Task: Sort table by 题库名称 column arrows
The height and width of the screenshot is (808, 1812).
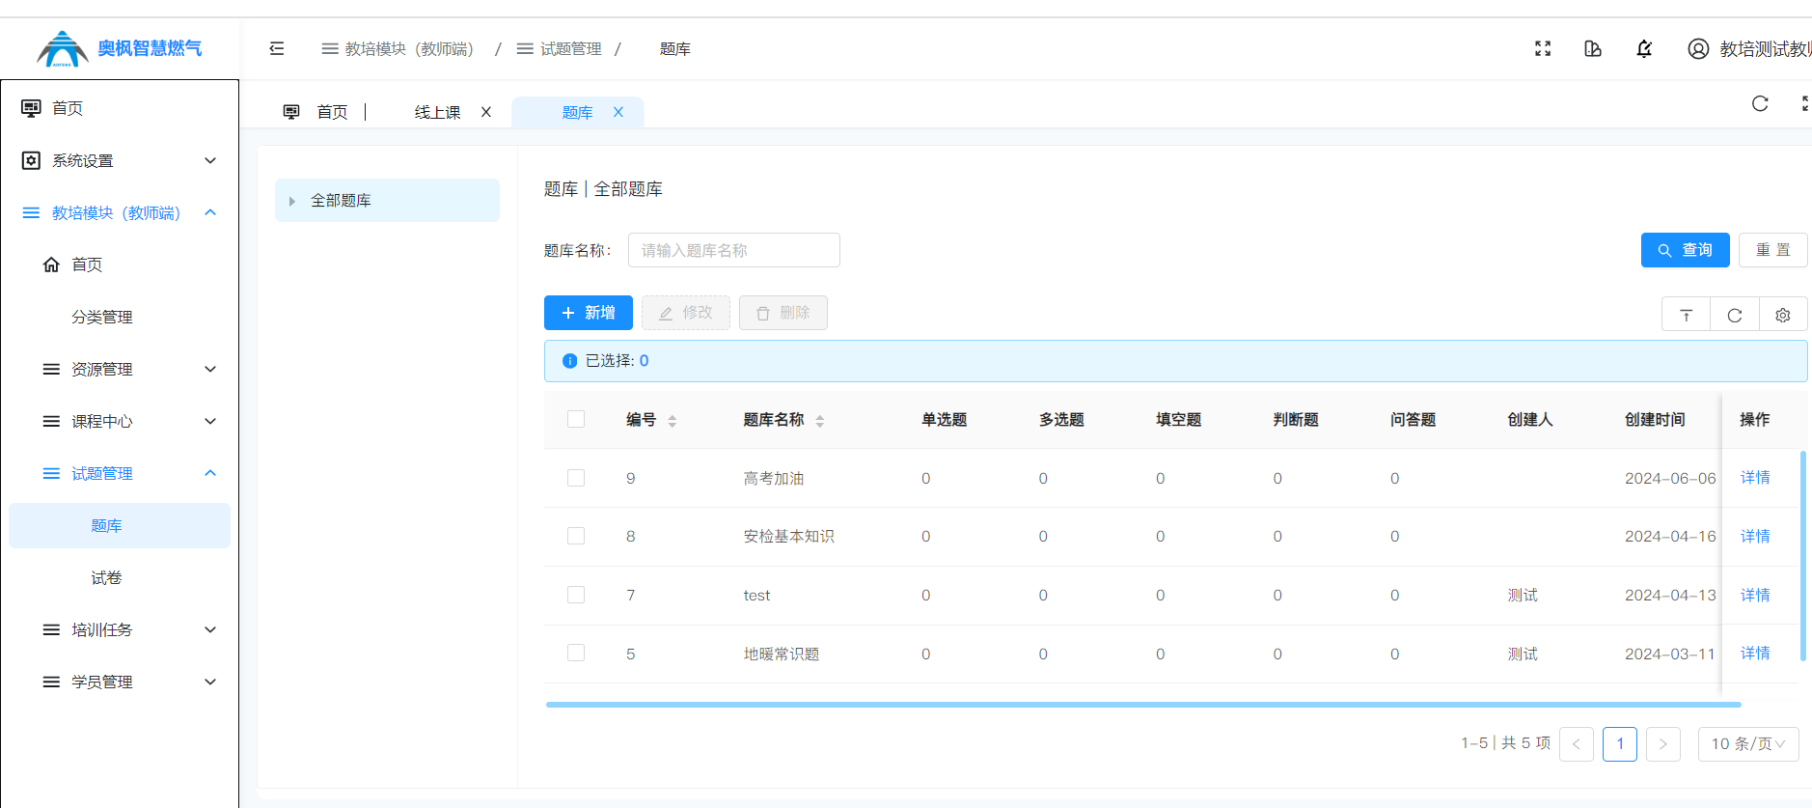Action: (819, 420)
